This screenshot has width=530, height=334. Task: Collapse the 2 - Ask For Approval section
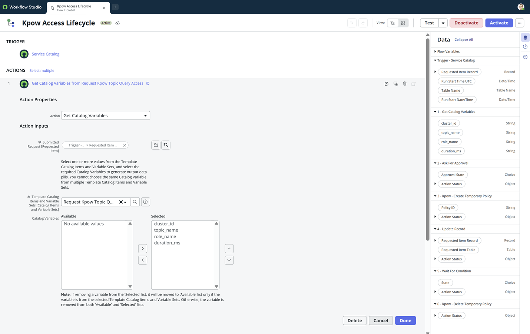click(x=435, y=163)
